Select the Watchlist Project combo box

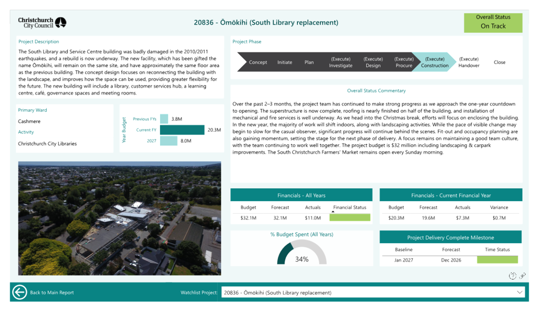368,292
